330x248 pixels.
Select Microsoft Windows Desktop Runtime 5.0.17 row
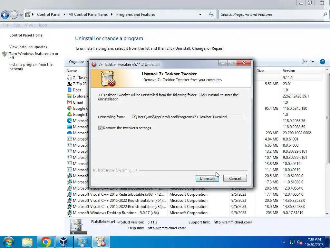coord(194,212)
